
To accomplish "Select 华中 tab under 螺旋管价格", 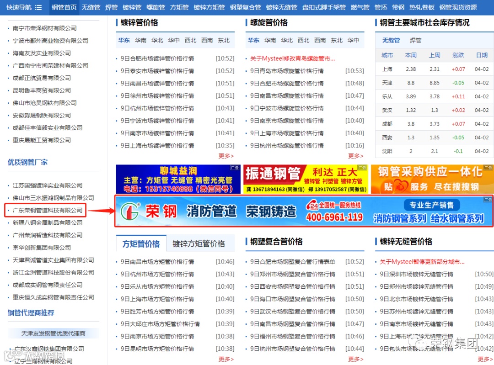I will pos(353,40).
